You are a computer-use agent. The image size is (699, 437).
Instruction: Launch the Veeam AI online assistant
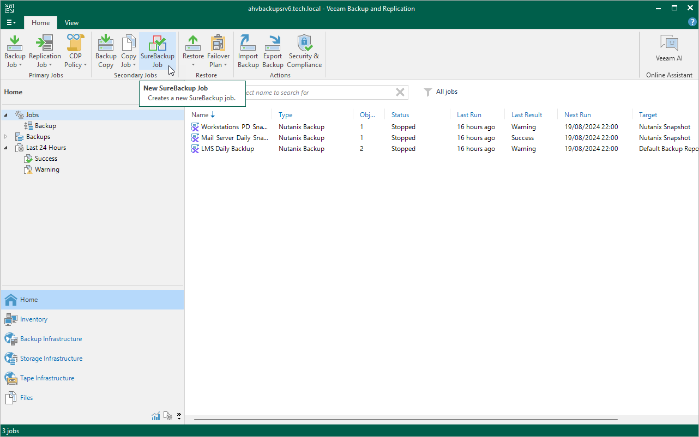pyautogui.click(x=669, y=49)
